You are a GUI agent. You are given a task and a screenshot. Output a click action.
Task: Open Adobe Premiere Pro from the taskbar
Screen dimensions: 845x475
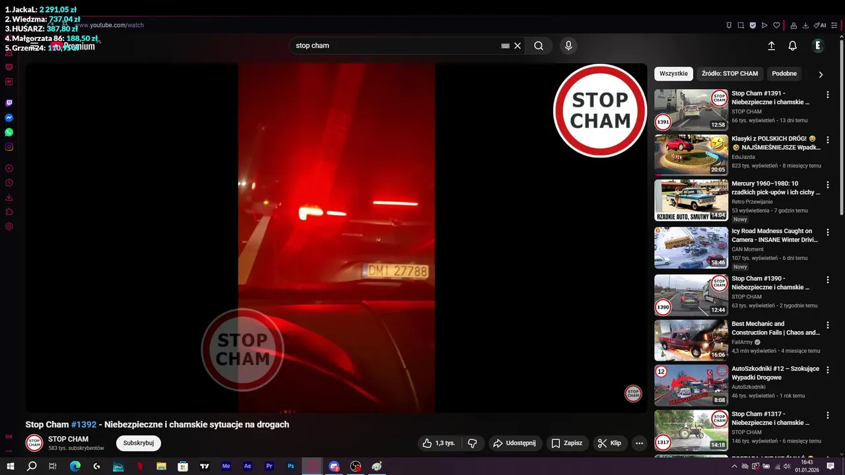pos(269,466)
